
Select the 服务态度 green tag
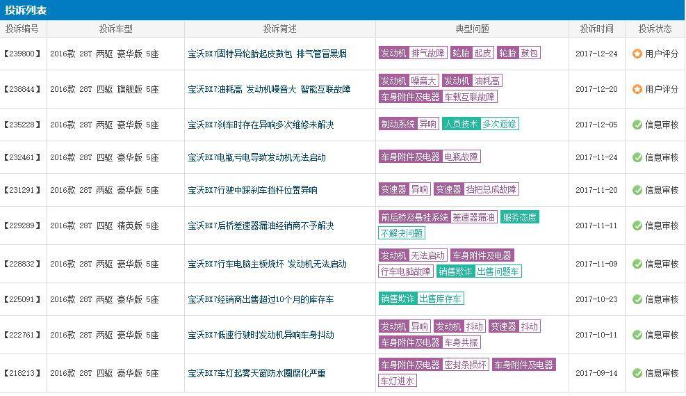pos(519,217)
